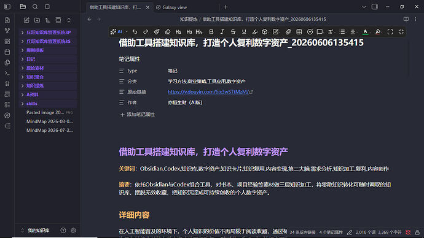The height and width of the screenshot is (238, 424).
Task: Open canvas grid icon in ribbon
Action: (7, 41)
